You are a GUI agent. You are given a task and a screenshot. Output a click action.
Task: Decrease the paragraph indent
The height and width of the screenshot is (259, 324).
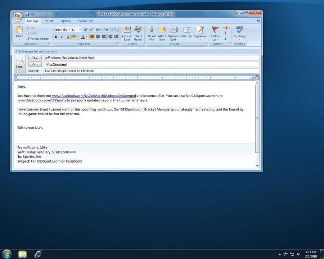[111, 37]
